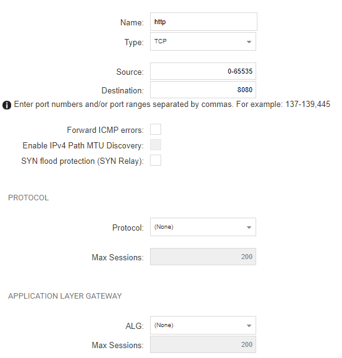
Task: Enable the Forward ICMP errors checkbox
Action: [156, 129]
